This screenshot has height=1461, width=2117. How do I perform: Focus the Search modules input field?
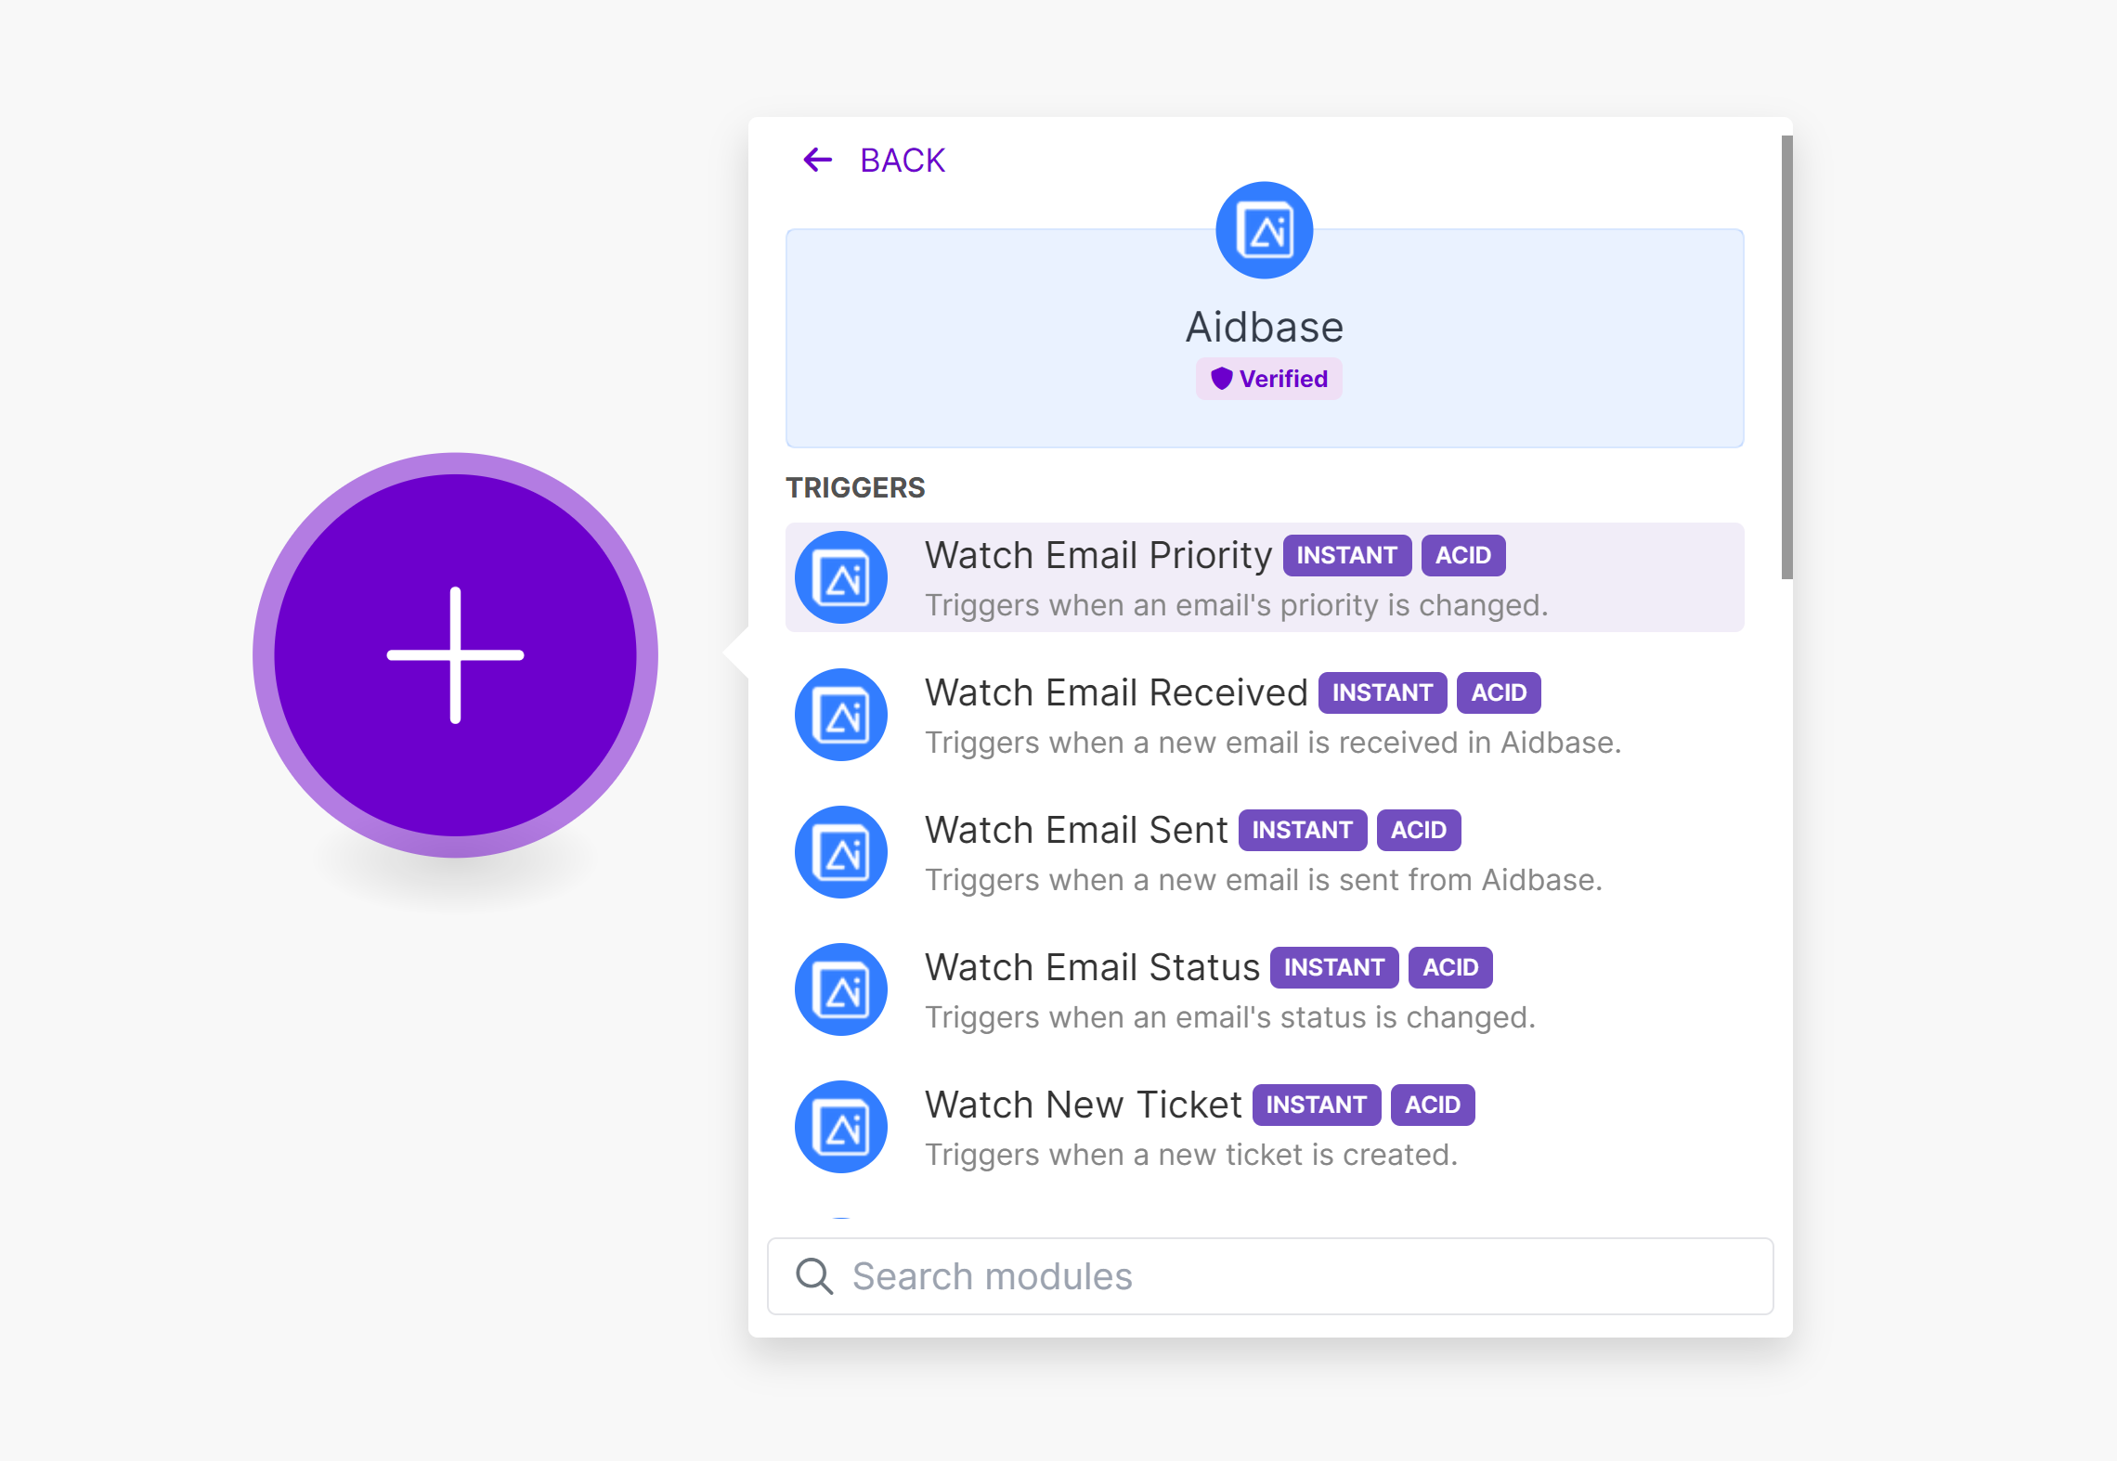click(1300, 1276)
